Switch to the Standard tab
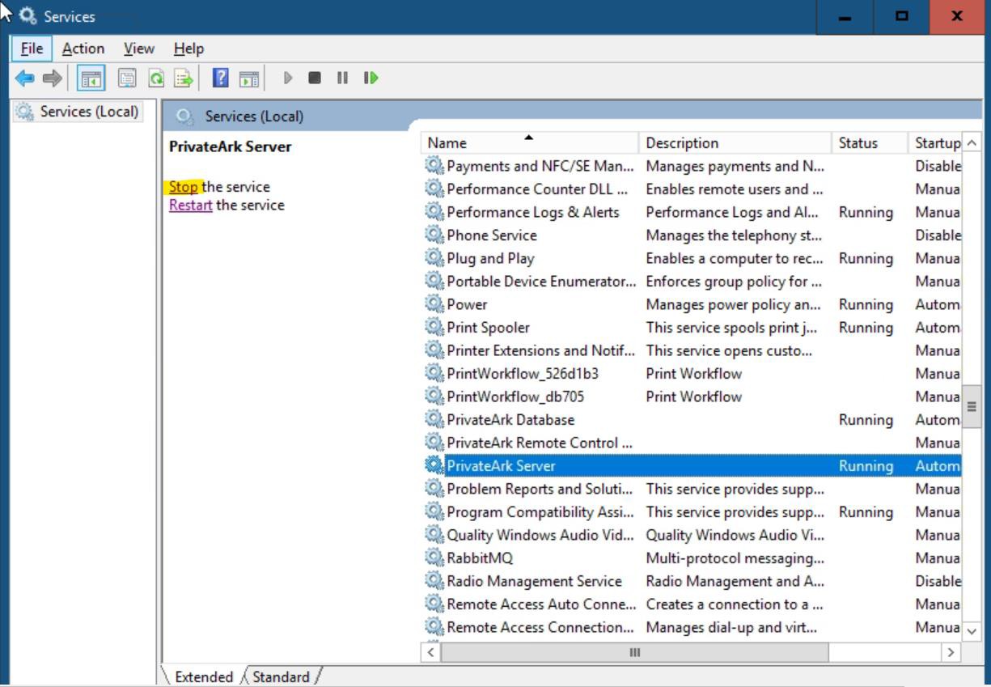This screenshot has width=991, height=687. coord(281,676)
